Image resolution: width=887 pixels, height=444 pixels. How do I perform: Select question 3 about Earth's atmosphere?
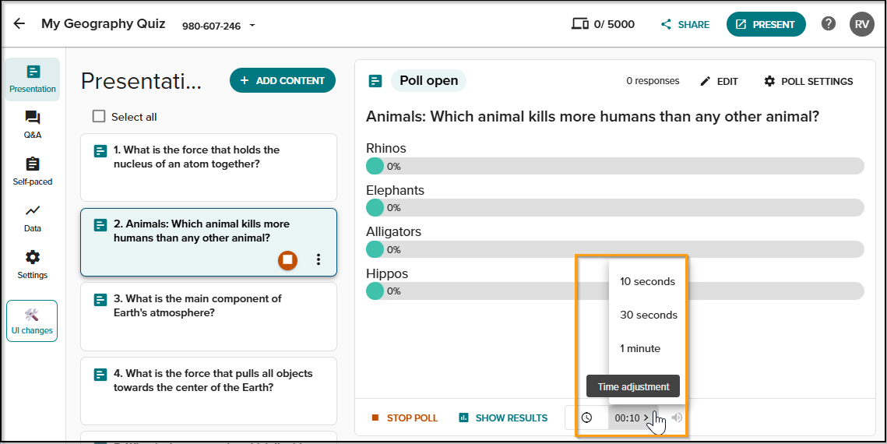click(208, 317)
